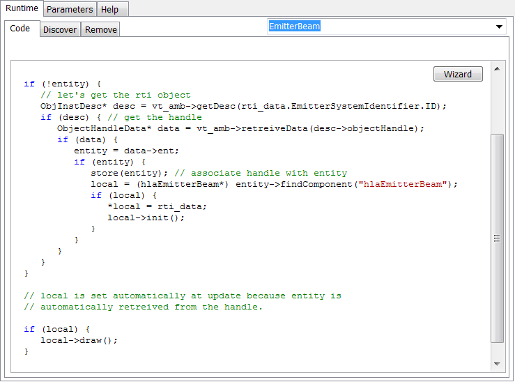Switch to the Discover sub-tab
This screenshot has width=515, height=382.
pyautogui.click(x=60, y=29)
